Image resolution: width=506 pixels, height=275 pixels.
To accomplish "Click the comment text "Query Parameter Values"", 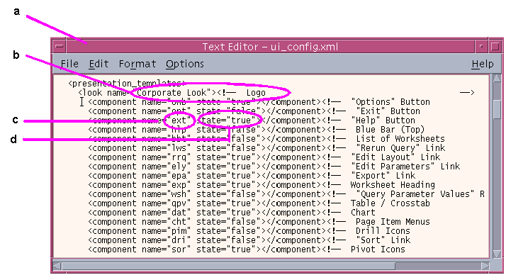I will pyautogui.click(x=415, y=194).
